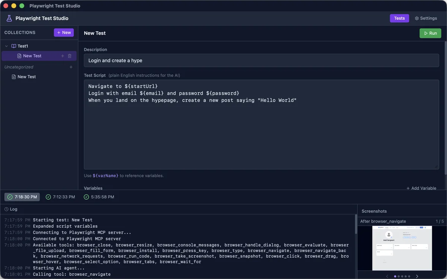
Task: Open the browser_navigate screenshot thumbnail
Action: [402, 248]
